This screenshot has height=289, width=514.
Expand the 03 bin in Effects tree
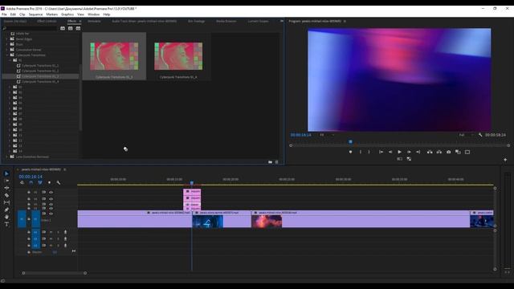coord(10,92)
